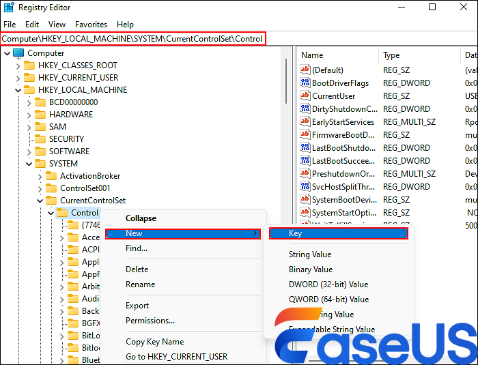Click the ControlSet001 folder icon

[x=51, y=188]
